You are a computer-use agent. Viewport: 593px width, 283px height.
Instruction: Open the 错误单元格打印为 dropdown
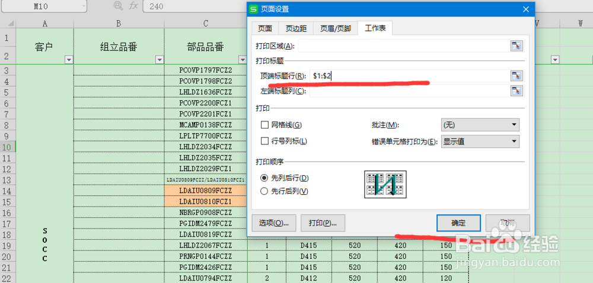click(x=480, y=141)
